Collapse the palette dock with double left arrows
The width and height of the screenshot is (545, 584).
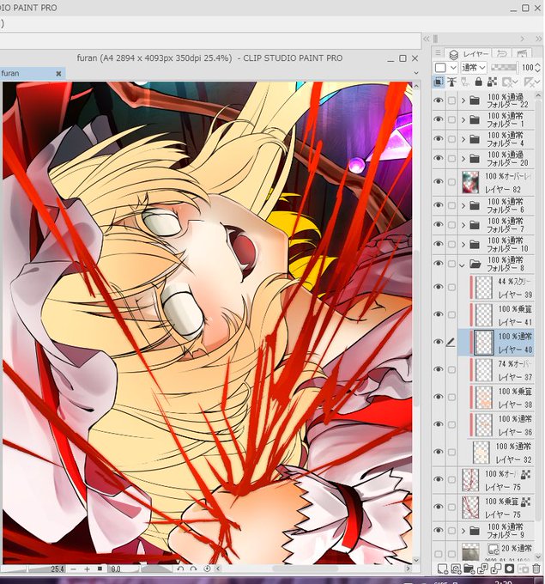tap(427, 39)
